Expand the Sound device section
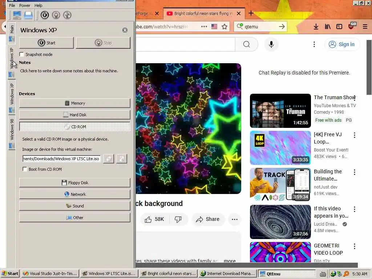The height and width of the screenshot is (279, 372). (x=74, y=206)
